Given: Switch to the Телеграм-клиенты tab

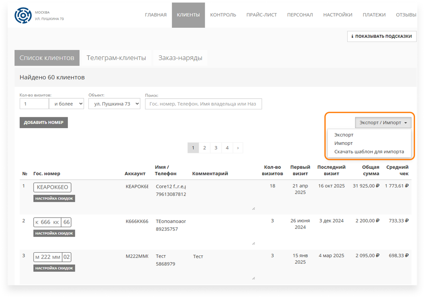Looking at the screenshot, I should pos(116,58).
